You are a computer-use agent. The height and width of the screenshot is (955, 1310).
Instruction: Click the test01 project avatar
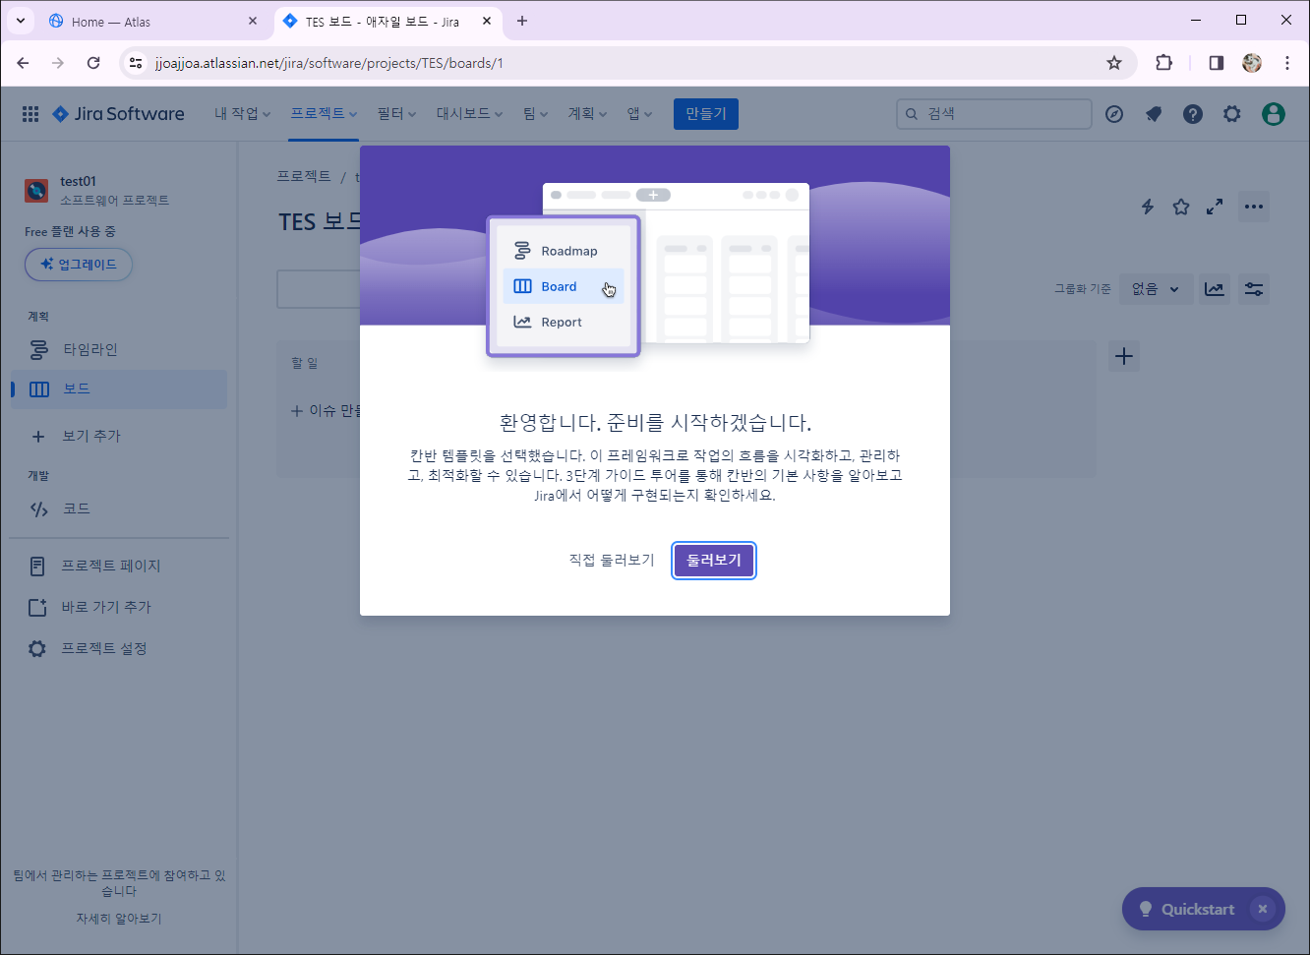point(36,190)
